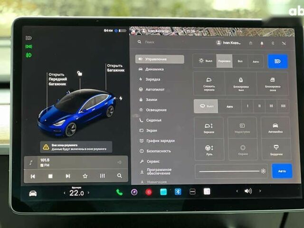Tap Сложить зеркала to fold mirrors

(x=209, y=84)
